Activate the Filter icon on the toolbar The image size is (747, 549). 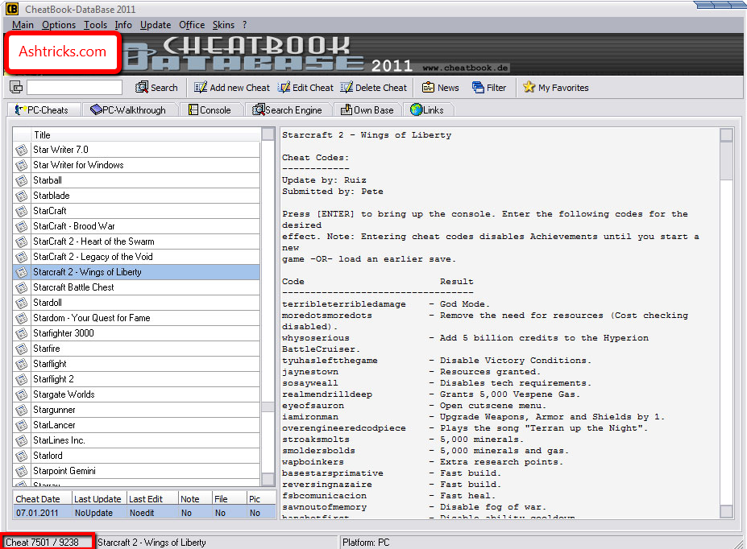[x=477, y=87]
